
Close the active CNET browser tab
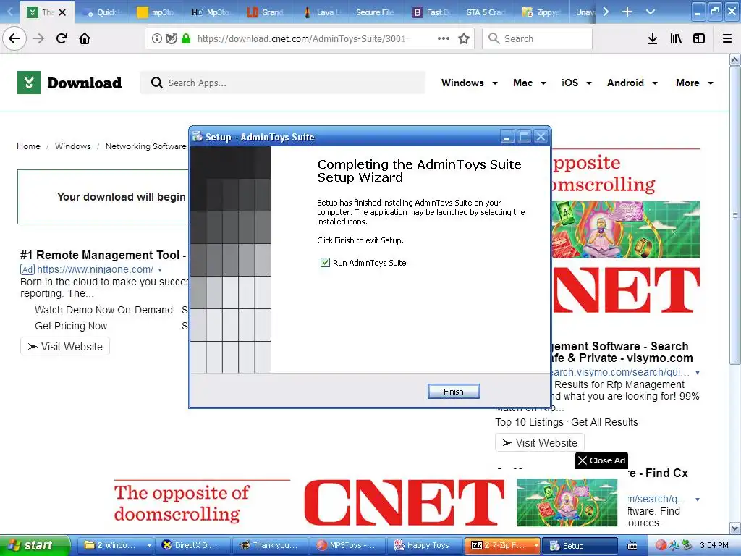tap(62, 12)
